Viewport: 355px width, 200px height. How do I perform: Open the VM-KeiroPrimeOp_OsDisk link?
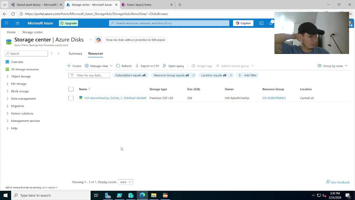point(115,98)
